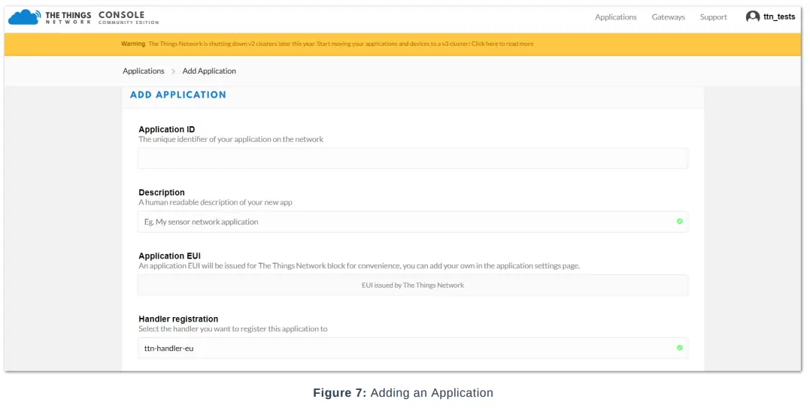
Task: Click 'The unique identifier of your application' hint
Action: click(231, 139)
